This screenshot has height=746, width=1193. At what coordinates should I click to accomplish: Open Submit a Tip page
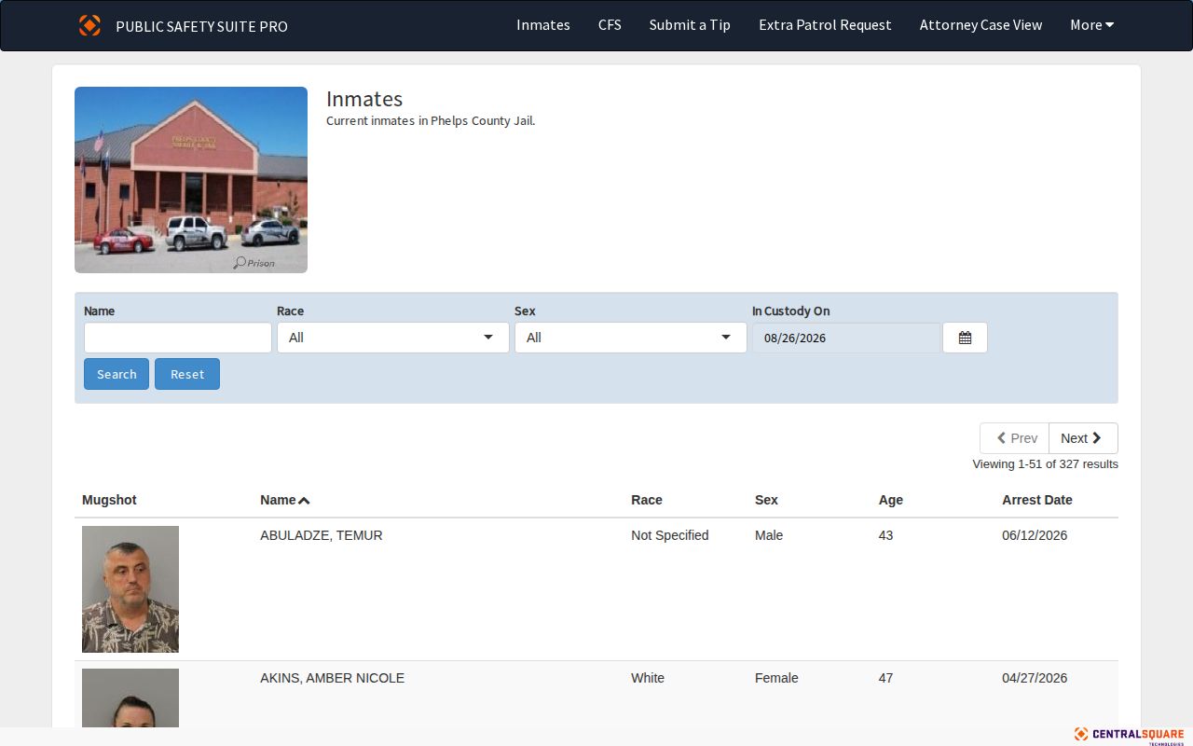(690, 25)
